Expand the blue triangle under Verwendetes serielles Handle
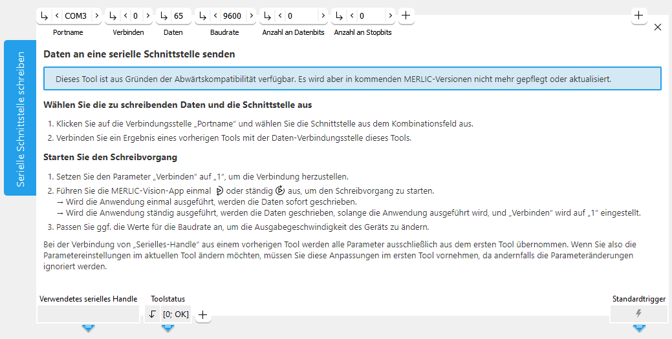Screen dimensions: 672x339 click(x=89, y=328)
